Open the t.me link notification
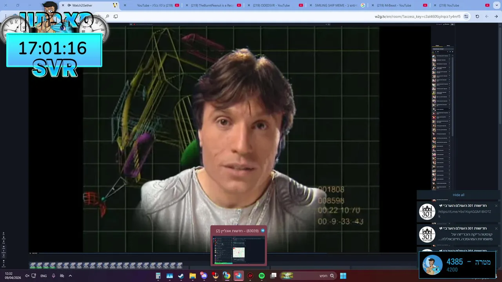The image size is (502, 282). (x=459, y=212)
